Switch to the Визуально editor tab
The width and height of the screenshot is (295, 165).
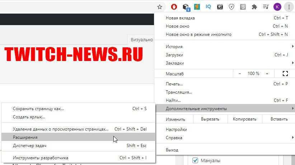141,40
